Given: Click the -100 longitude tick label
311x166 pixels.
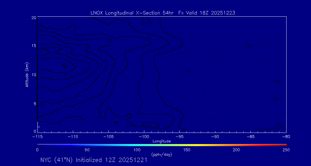Looking at the screenshot, I should tap(144, 136).
